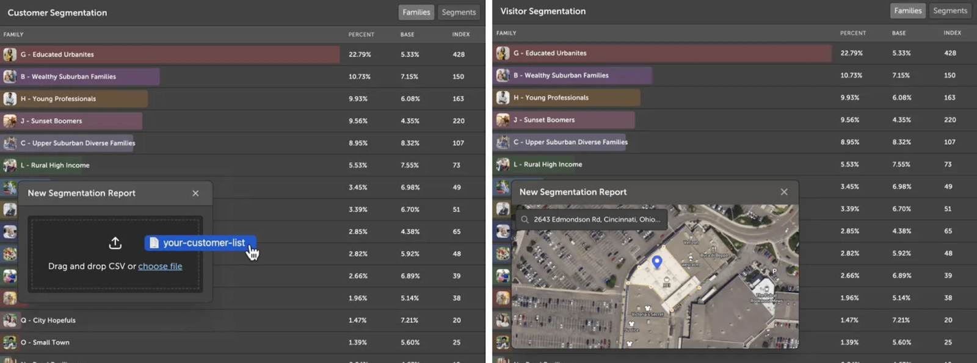
Task: Select Segments tab in Customer Segmentation panel
Action: 459,12
